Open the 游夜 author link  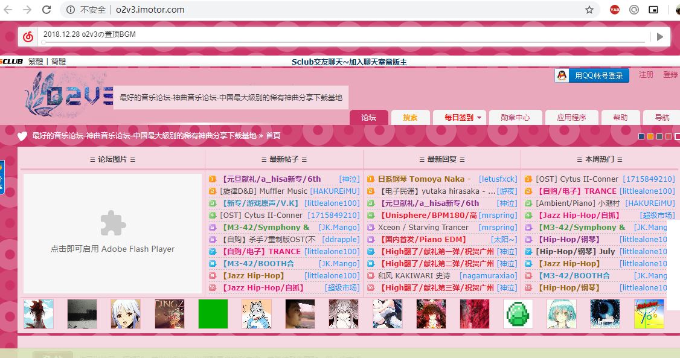point(507,191)
